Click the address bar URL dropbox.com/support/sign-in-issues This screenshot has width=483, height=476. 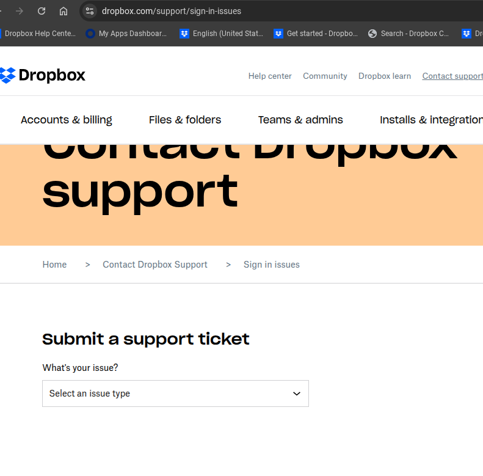[171, 11]
